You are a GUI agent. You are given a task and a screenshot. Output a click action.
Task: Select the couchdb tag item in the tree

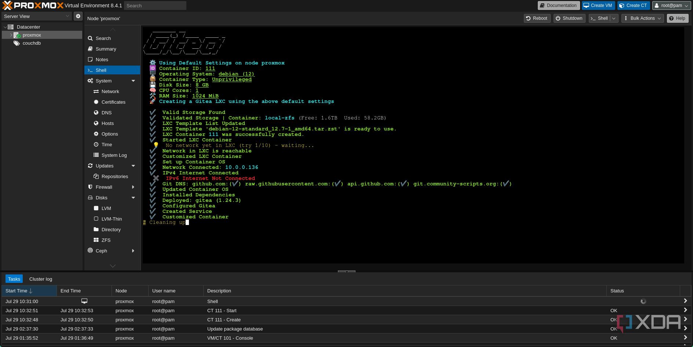click(x=31, y=43)
